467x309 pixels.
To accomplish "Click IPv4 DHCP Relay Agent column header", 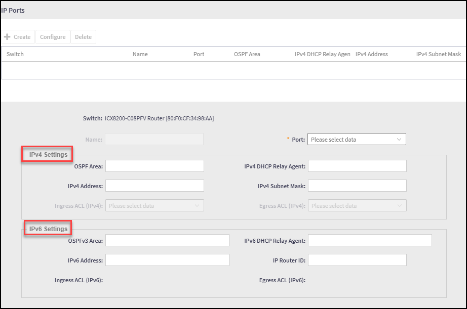I will 322,54.
